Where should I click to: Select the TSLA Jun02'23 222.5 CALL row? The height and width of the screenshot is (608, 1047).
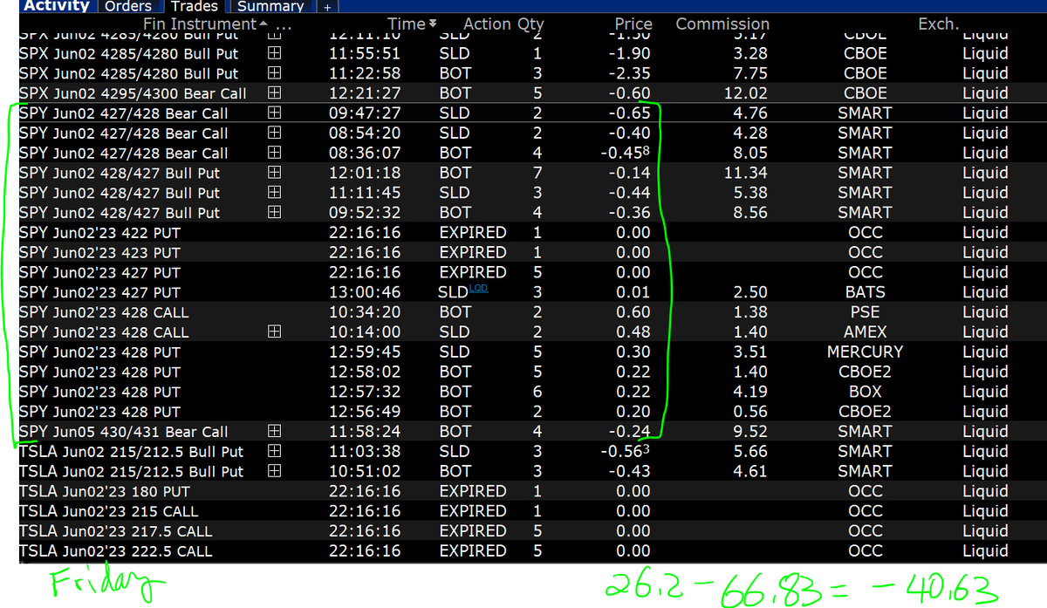[532, 551]
